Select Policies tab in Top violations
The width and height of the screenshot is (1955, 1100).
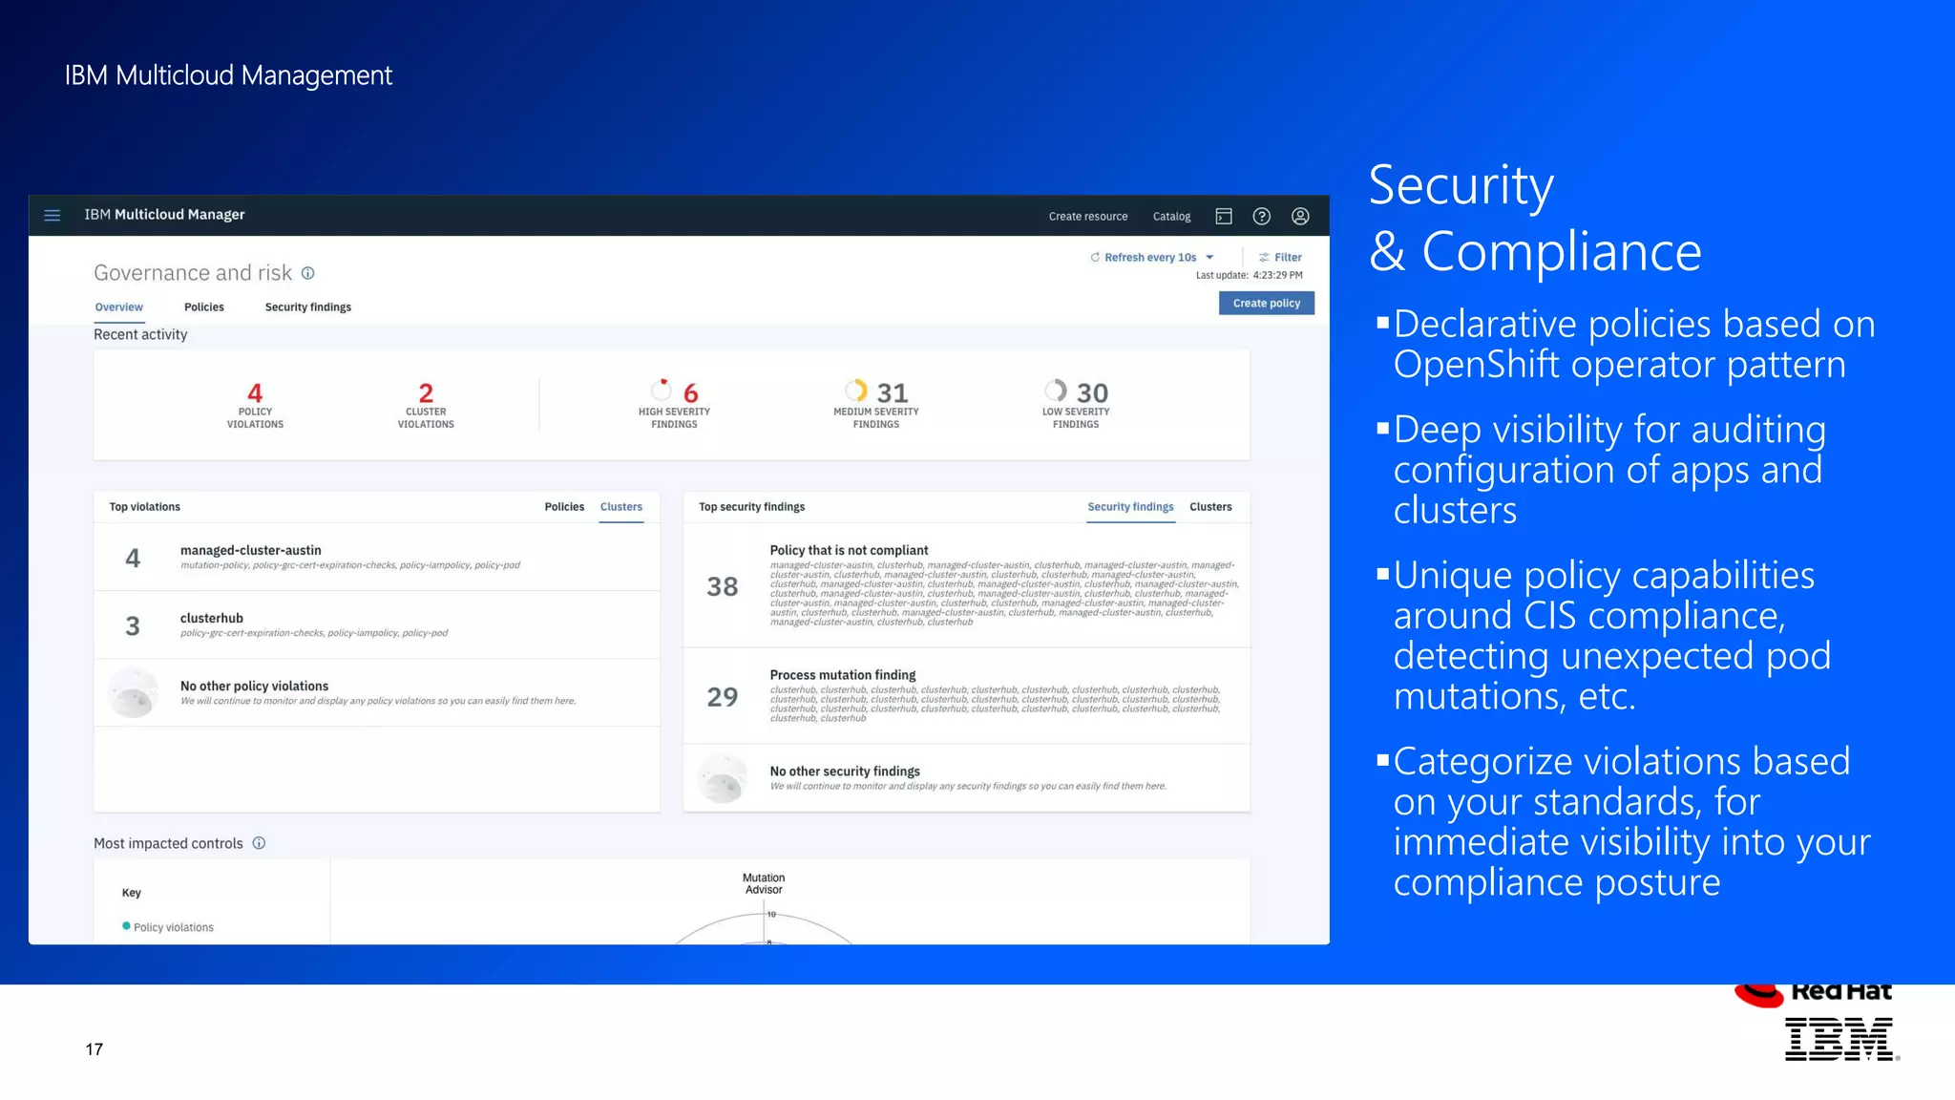coord(564,507)
